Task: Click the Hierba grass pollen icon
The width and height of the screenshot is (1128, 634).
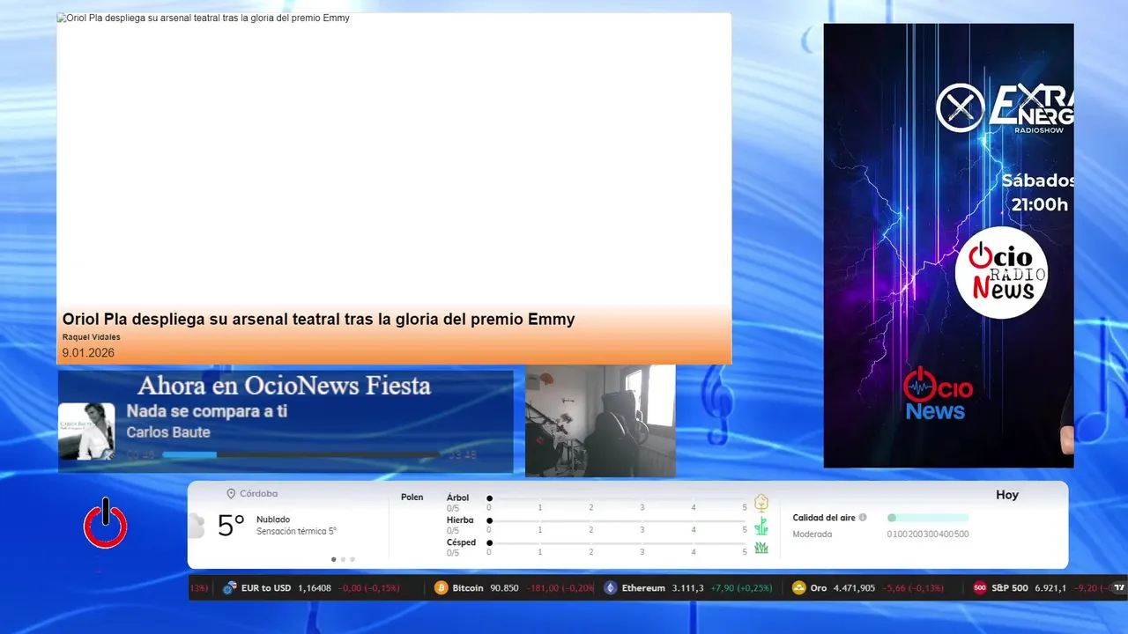Action: (x=761, y=527)
